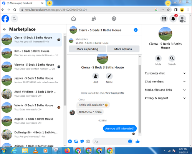Viewport: 192px width, 154px height.
Task: Reload the page with the browser refresh icon
Action: [x=15, y=10]
